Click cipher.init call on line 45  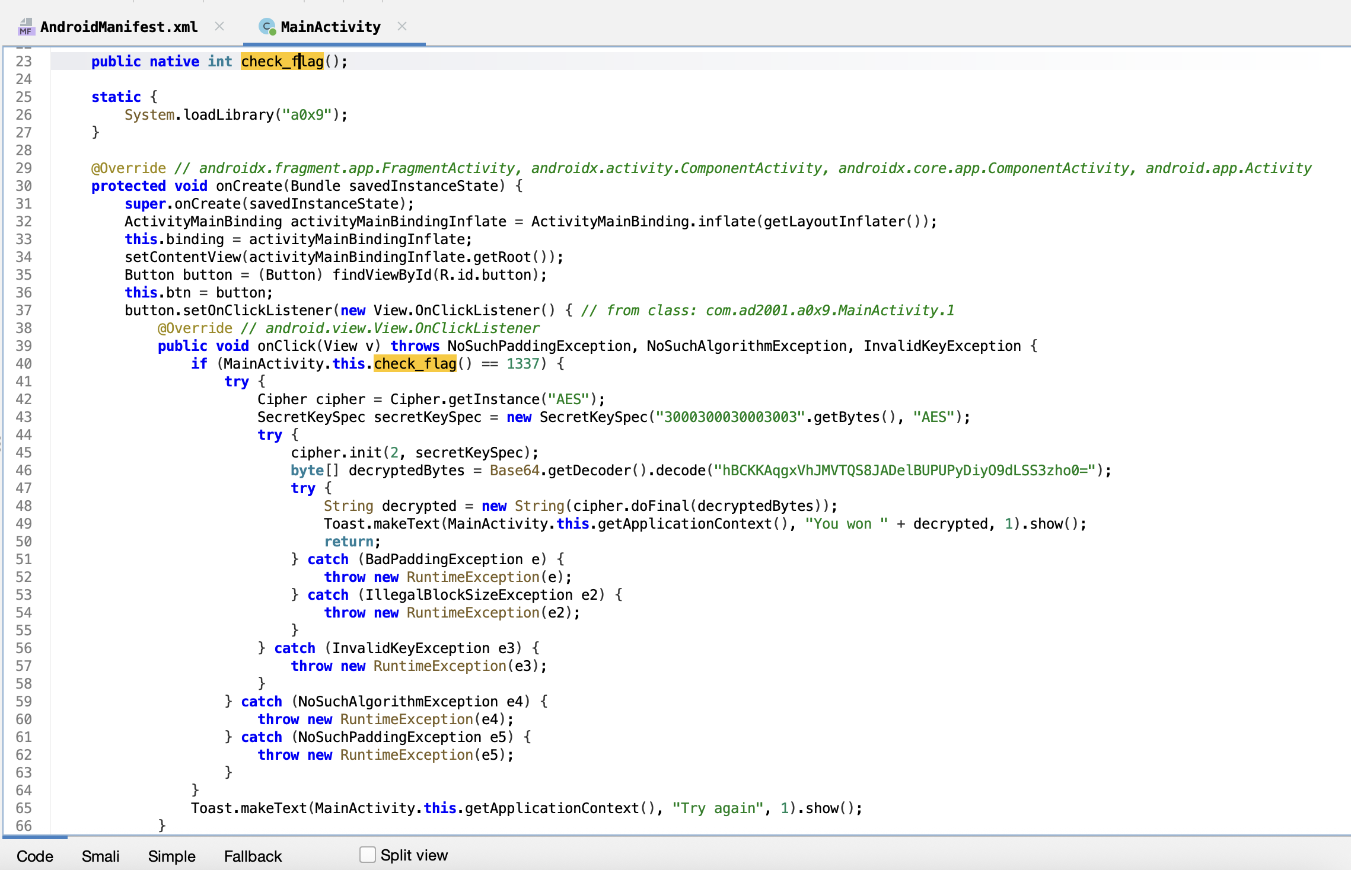coord(336,453)
